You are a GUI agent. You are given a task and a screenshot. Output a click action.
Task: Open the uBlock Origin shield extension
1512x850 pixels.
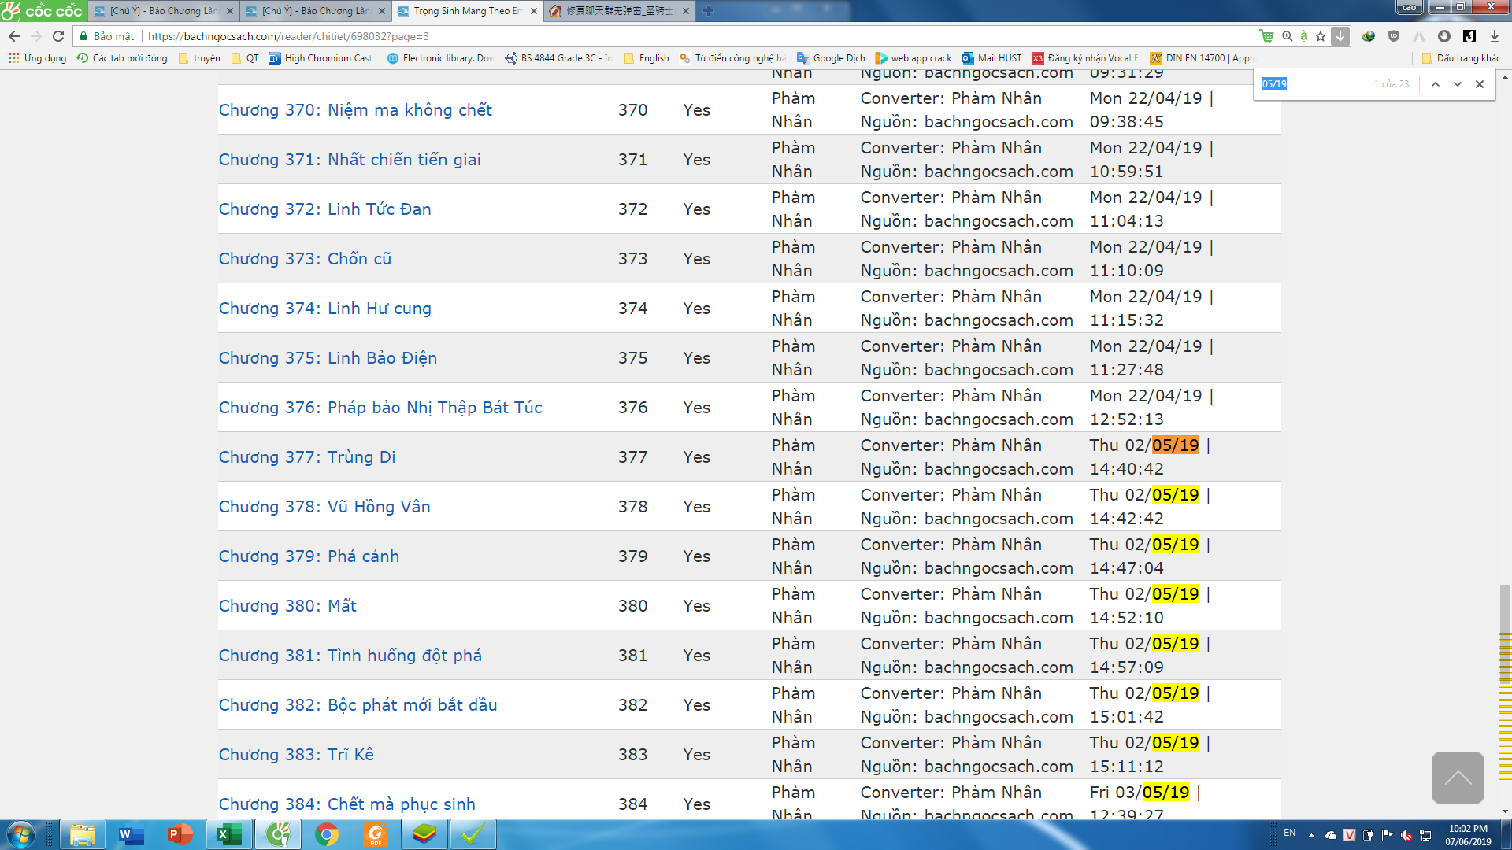point(1394,36)
